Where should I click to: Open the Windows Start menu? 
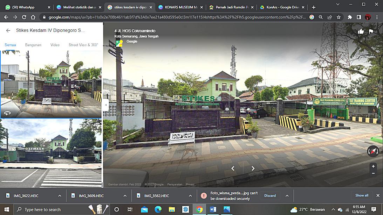pyautogui.click(x=7, y=209)
